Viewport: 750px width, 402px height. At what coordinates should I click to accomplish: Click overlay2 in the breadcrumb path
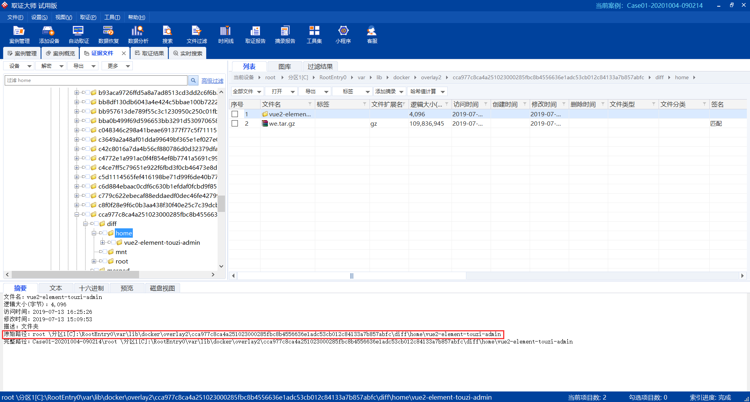pyautogui.click(x=431, y=77)
